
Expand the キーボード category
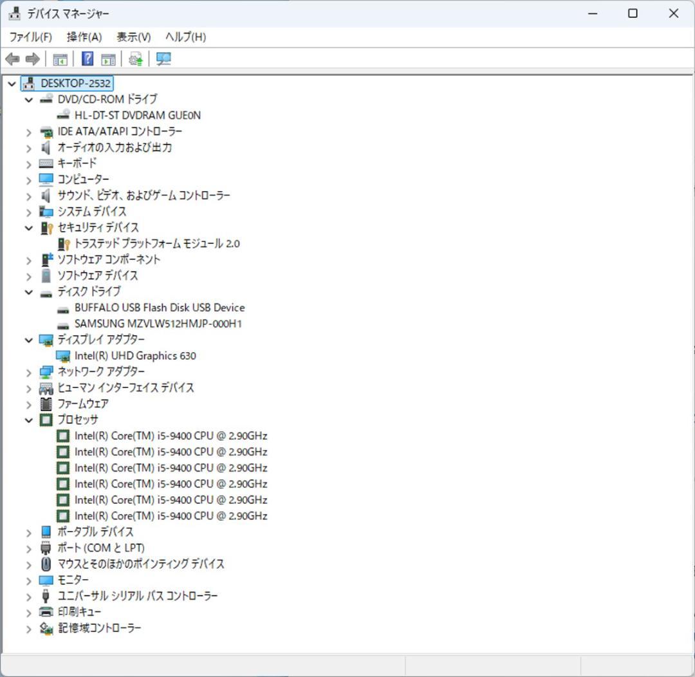tap(28, 163)
